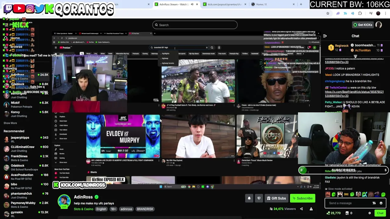Image resolution: width=390 pixels, height=219 pixels.
Task: Switch to the kick.com/popout/qorantos tab
Action: coord(225,4)
